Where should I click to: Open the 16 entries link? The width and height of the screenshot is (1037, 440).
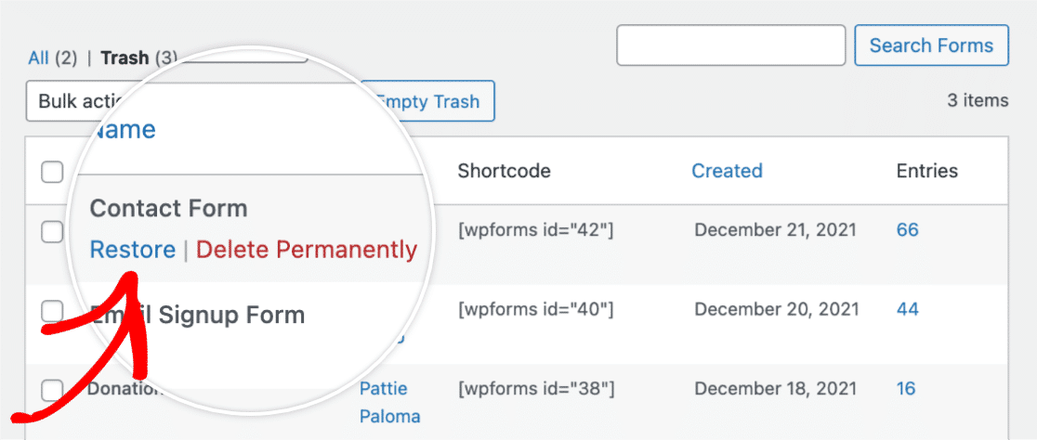[906, 388]
